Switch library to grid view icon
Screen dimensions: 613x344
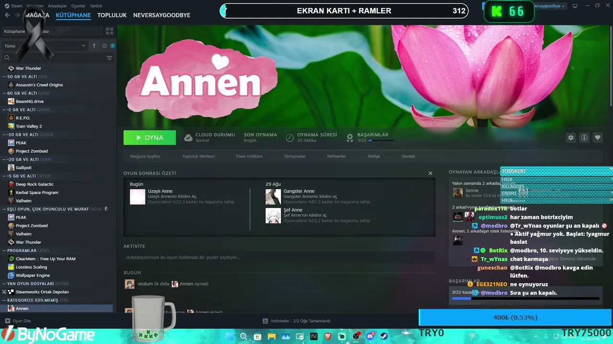110,31
